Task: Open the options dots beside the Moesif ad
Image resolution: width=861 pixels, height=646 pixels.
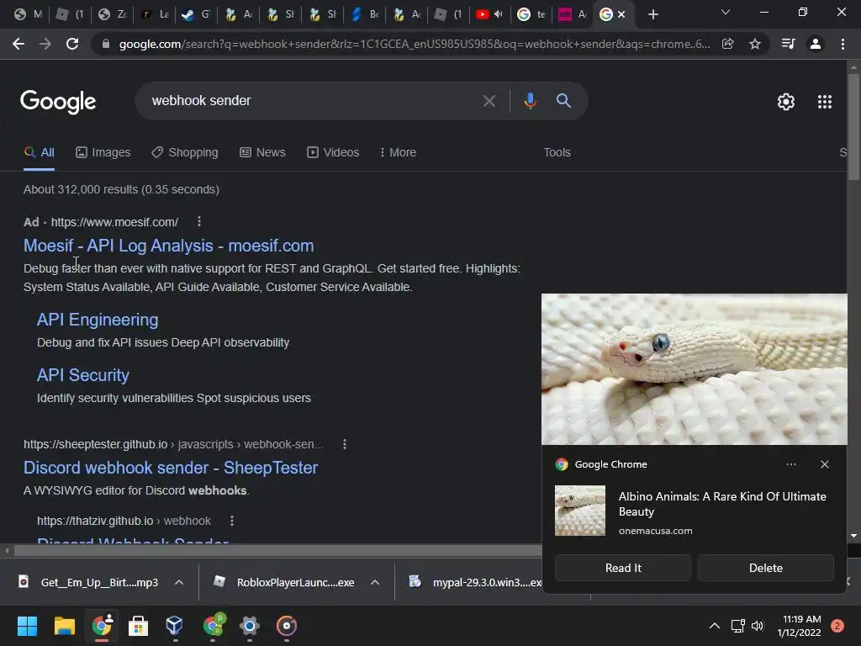Action: 198,221
